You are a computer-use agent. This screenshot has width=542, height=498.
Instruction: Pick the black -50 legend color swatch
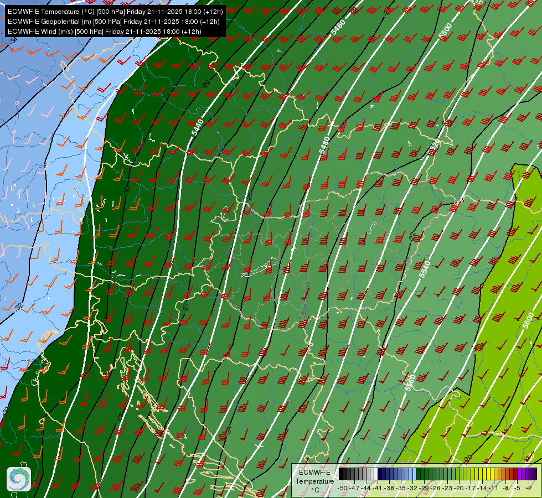[341, 474]
